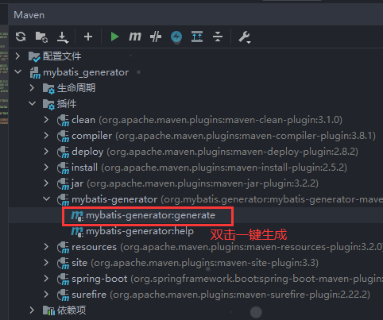
Task: Expand all tree nodes icon
Action: [x=197, y=37]
